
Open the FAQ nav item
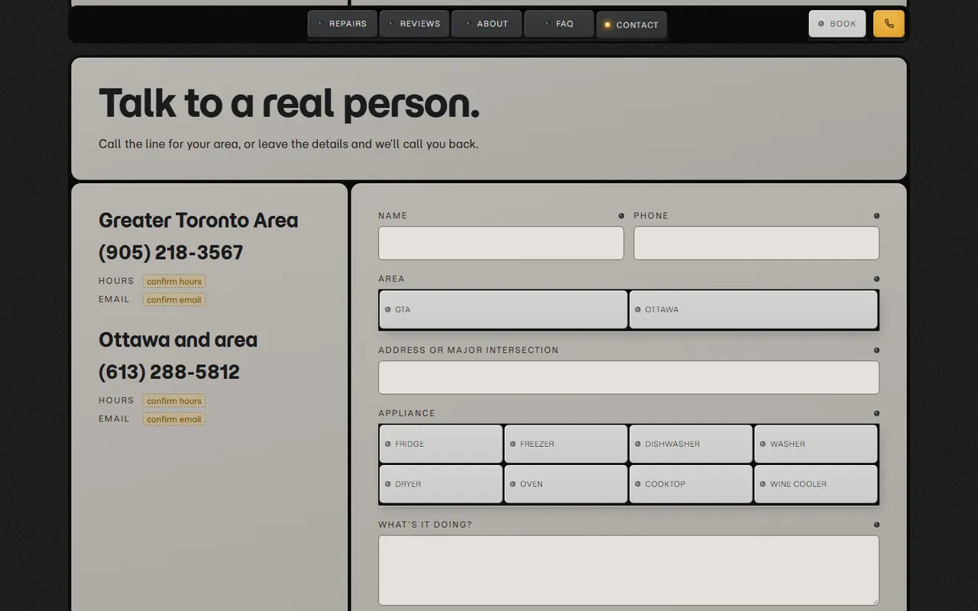point(559,24)
